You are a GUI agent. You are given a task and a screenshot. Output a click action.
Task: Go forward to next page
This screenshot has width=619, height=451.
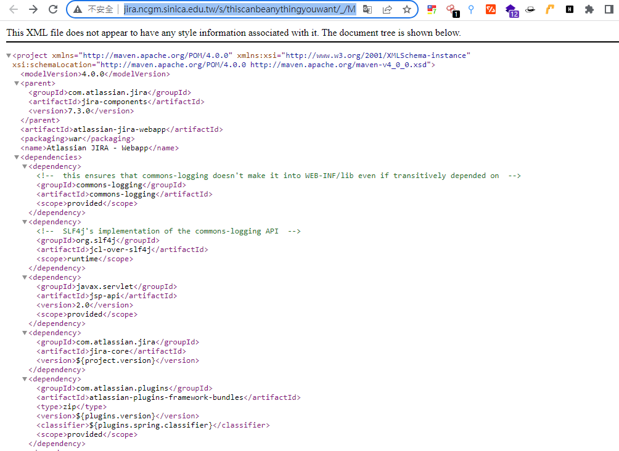[33, 9]
